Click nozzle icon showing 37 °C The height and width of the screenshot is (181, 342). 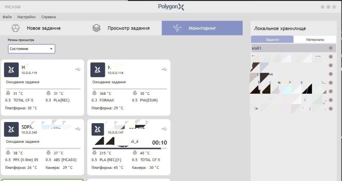(49, 153)
